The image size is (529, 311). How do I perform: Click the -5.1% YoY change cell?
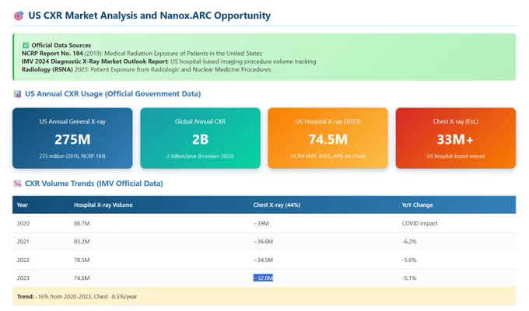tap(409, 278)
